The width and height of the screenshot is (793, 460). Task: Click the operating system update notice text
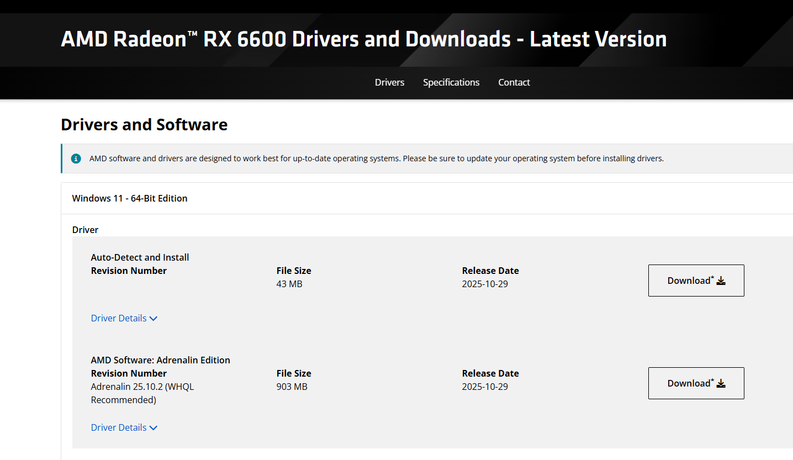click(x=377, y=158)
